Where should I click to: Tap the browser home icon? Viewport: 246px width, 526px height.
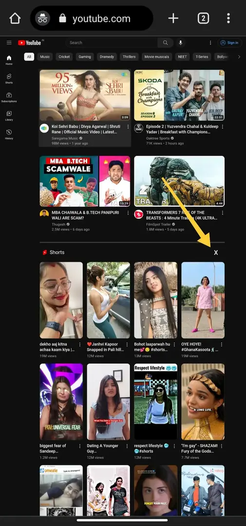[15, 19]
